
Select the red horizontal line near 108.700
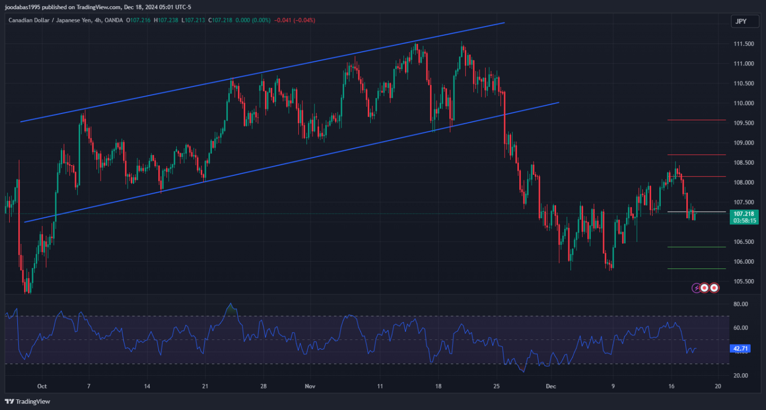click(697, 154)
